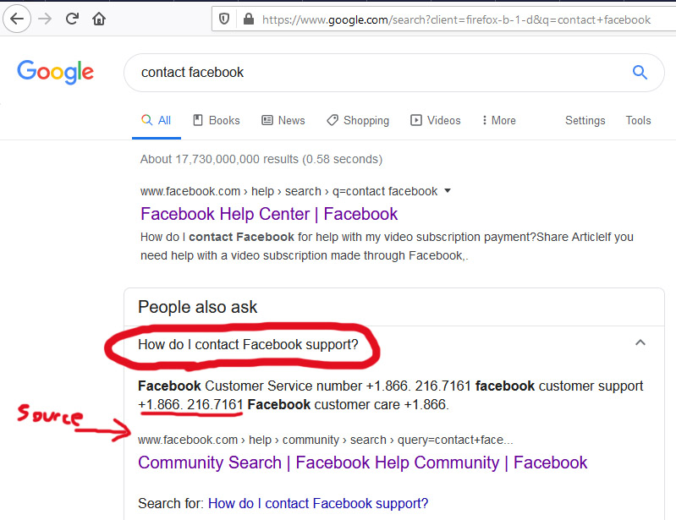676x520 pixels.
Task: View site security padlock info
Action: [249, 19]
